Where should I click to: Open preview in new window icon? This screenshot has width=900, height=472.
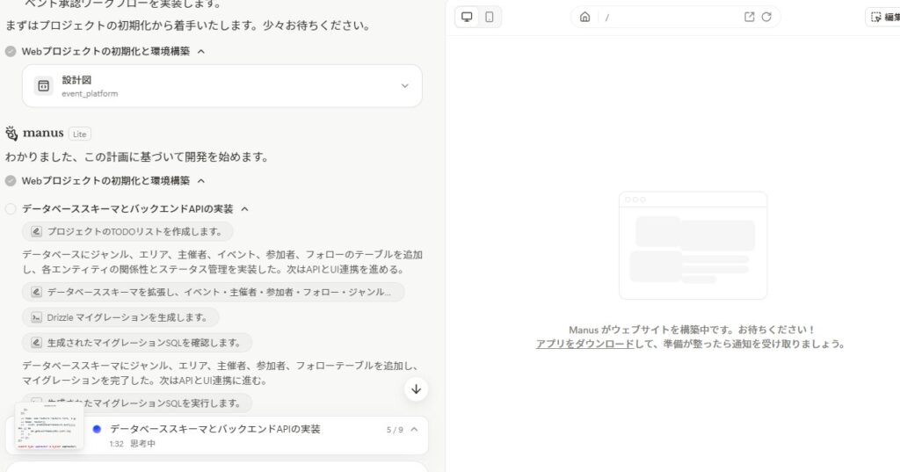749,17
